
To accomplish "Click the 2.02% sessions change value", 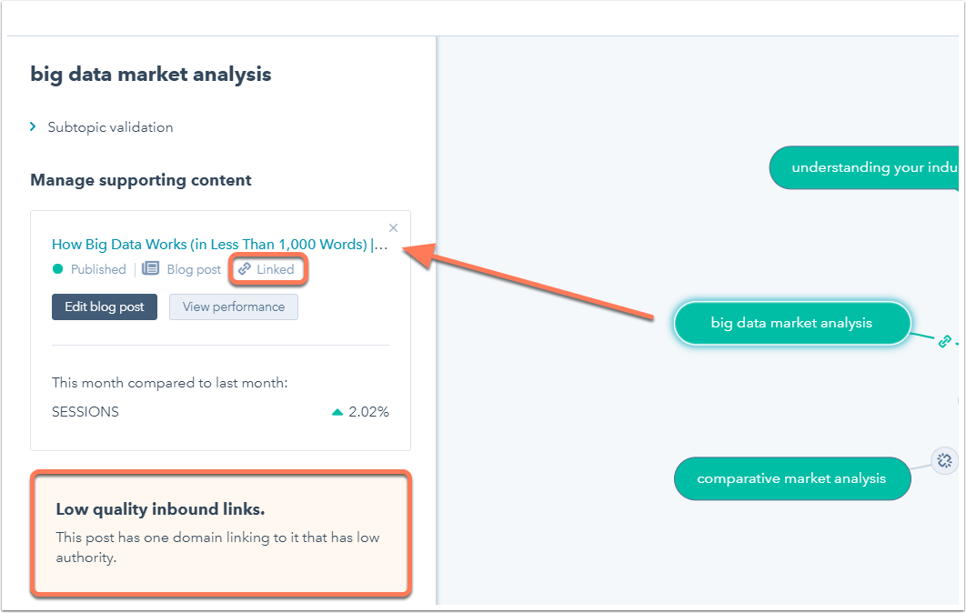I will (x=368, y=412).
